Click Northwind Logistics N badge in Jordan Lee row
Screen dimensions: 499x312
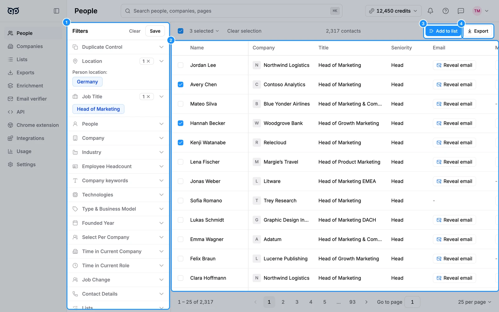(257, 65)
